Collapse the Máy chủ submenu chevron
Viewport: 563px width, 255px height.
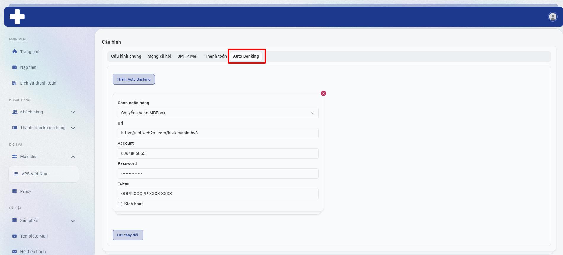73,157
